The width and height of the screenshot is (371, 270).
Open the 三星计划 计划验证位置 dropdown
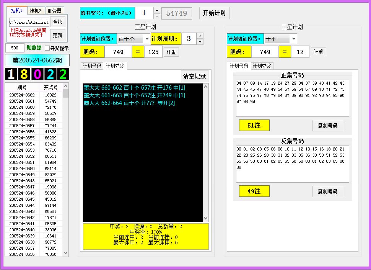tap(133, 39)
